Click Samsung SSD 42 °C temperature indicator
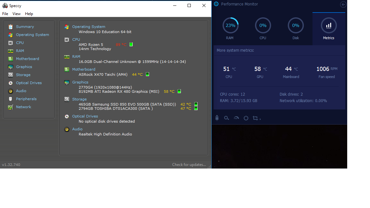Viewport: 370px width, 208px height. [196, 104]
